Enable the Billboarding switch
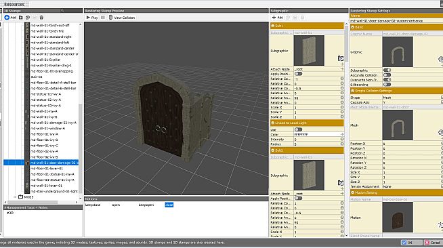 point(387,85)
